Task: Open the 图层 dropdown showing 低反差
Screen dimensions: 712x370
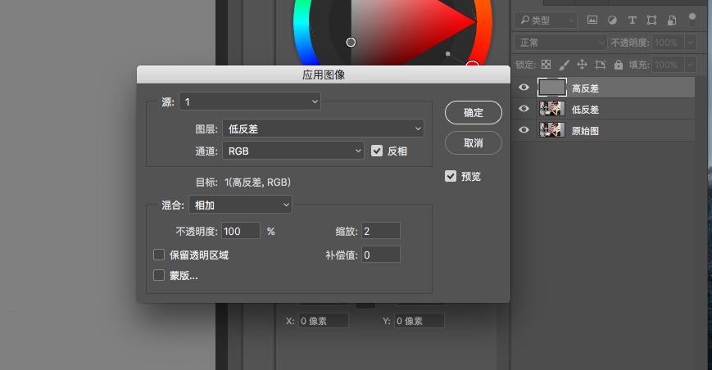Action: (323, 129)
